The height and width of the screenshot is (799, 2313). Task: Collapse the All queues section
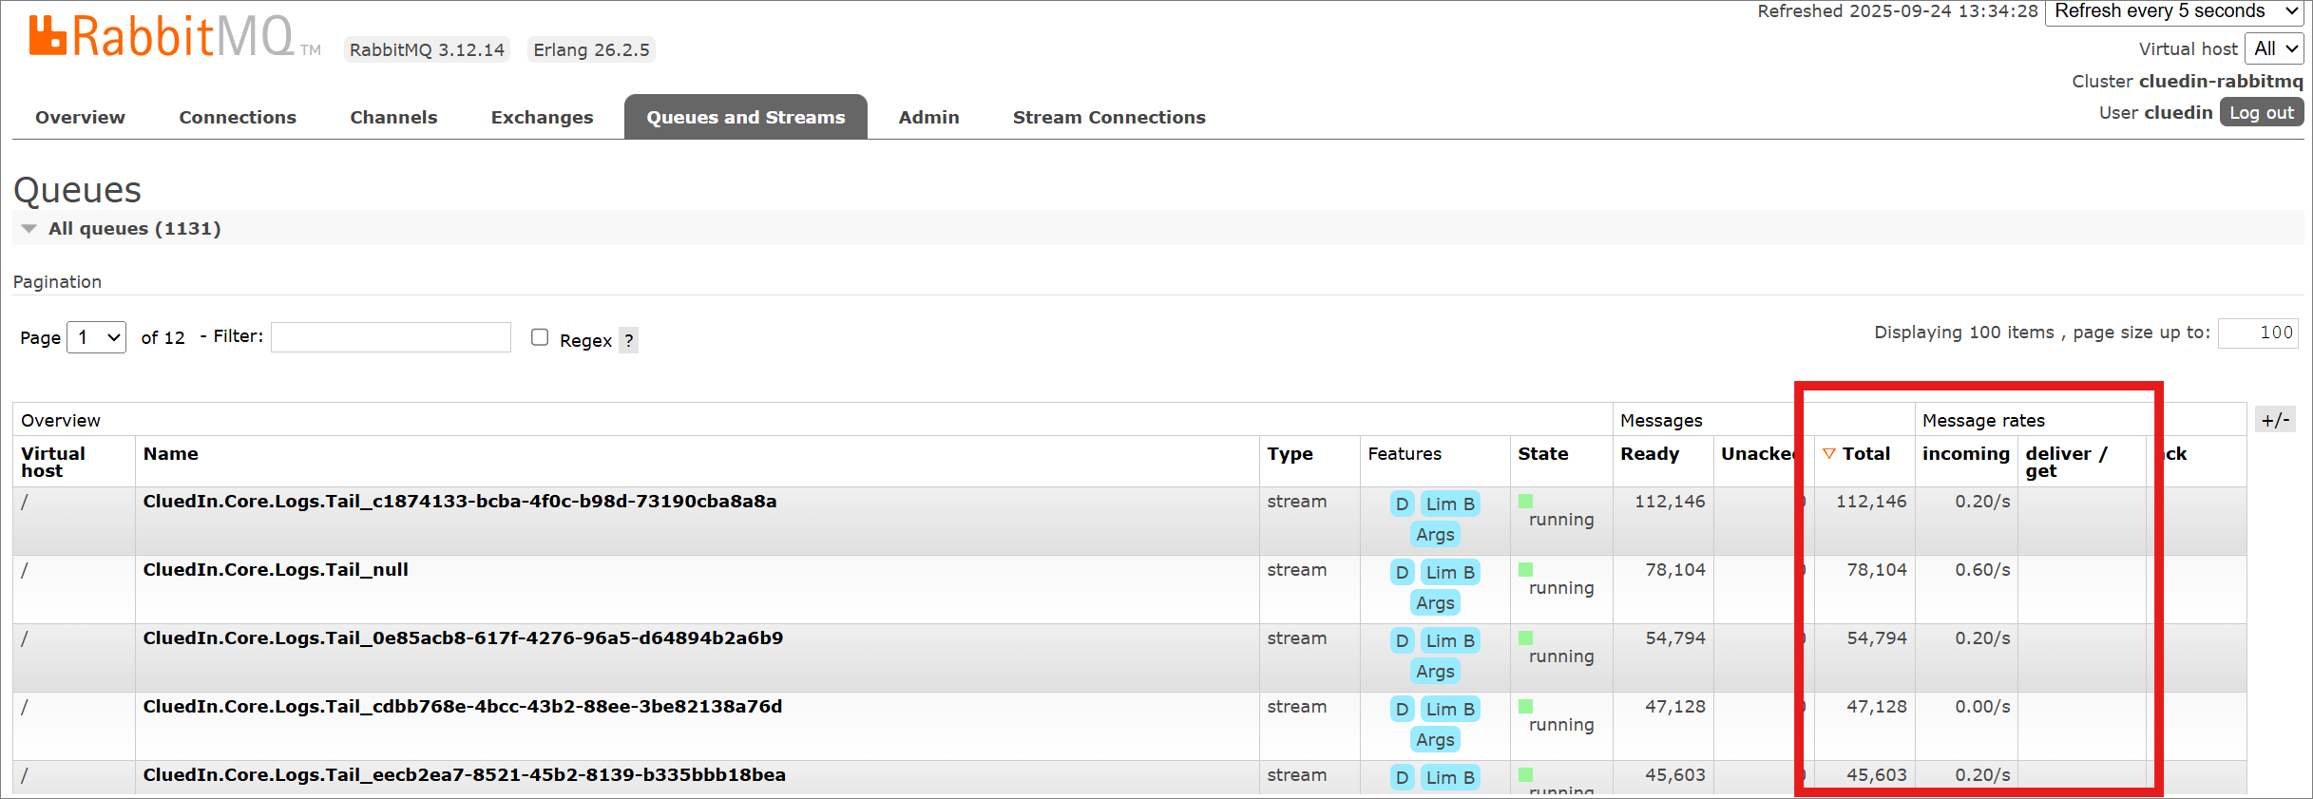pos(29,229)
